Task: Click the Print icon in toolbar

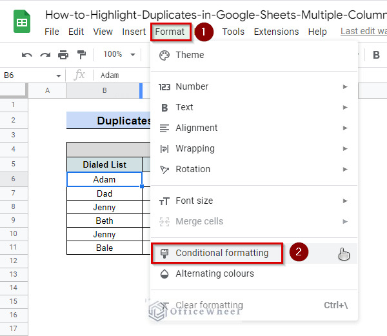Action: [63, 55]
